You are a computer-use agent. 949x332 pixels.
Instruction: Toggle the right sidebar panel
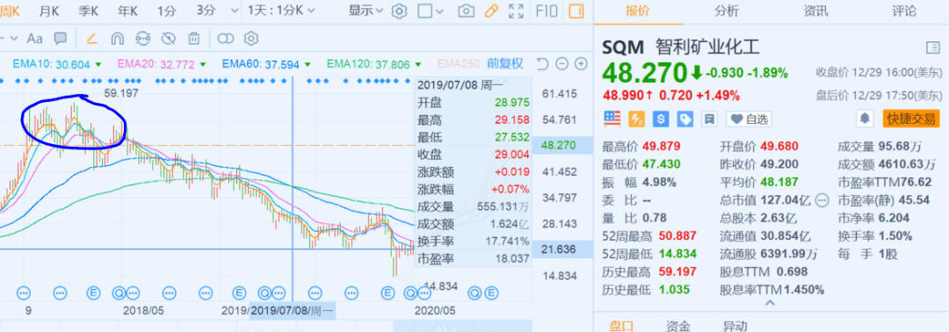576,11
